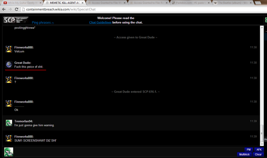
Task: Click the chat scrollbar up arrow
Action: [x=262, y=28]
